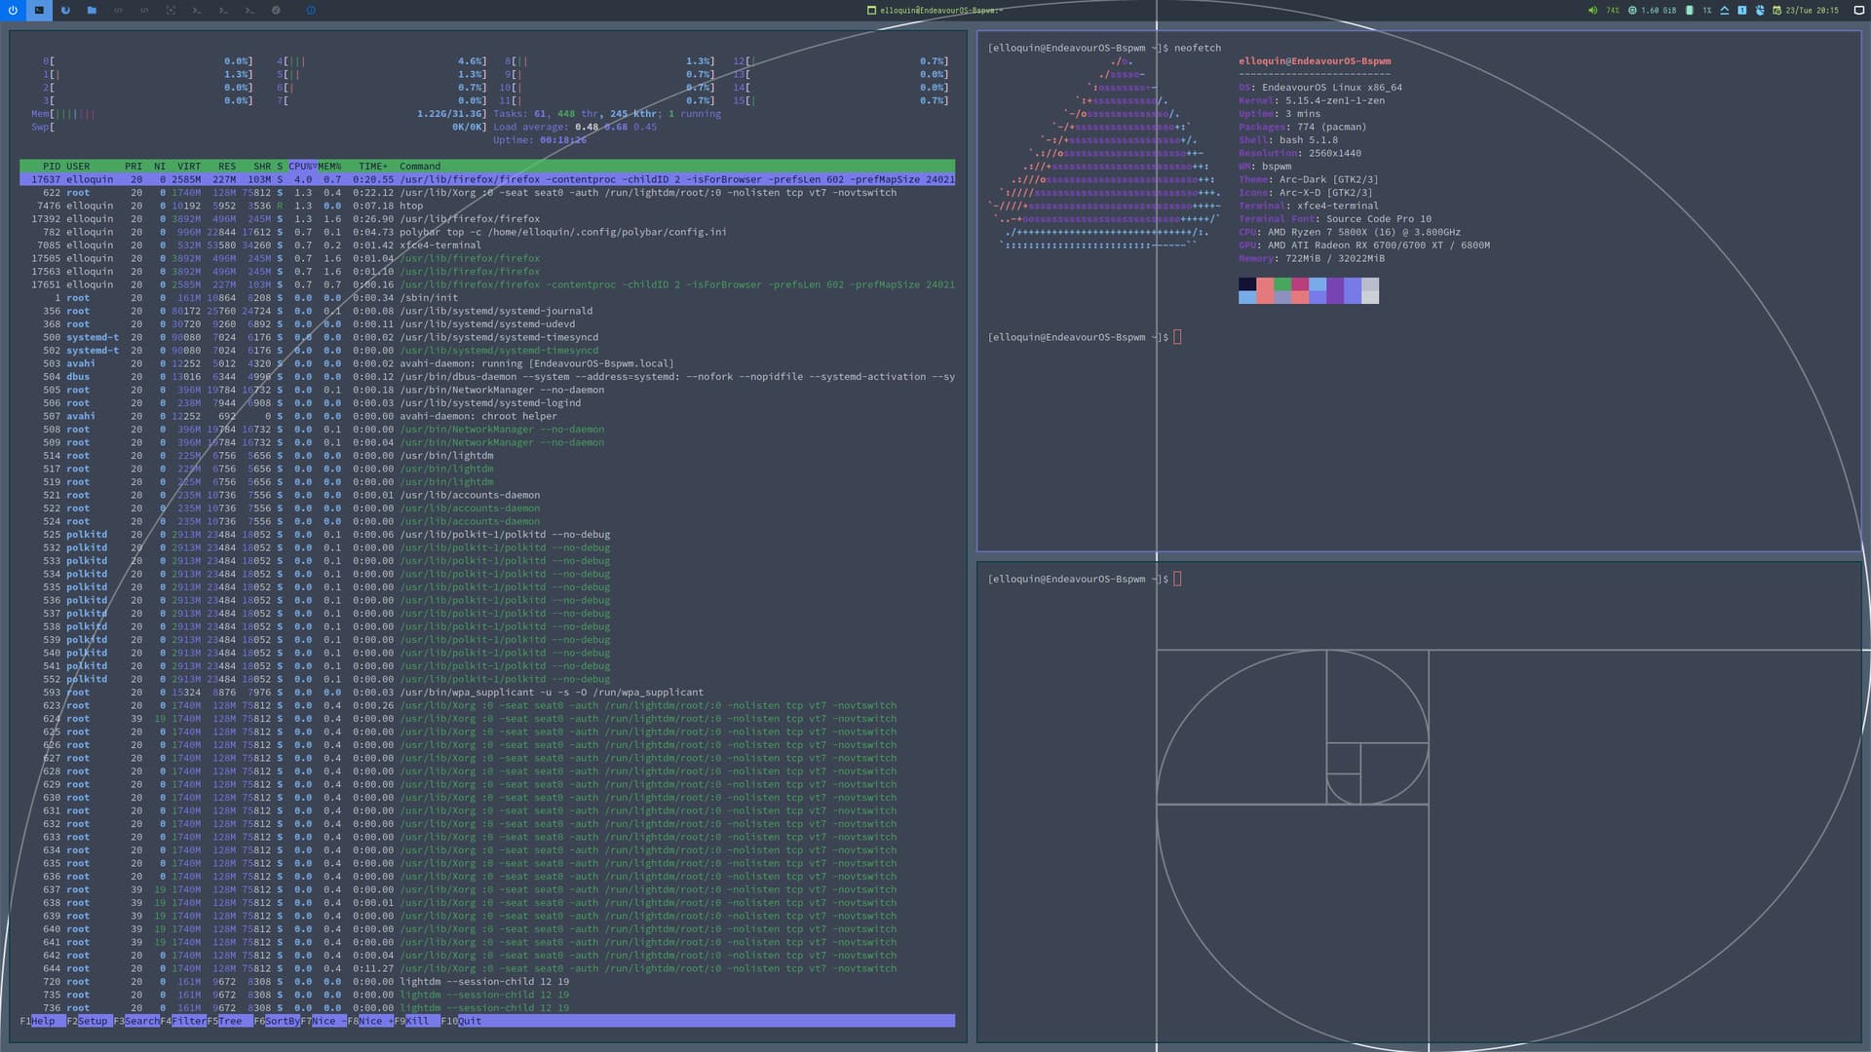Toggle F5 Tree view in htop

(x=229, y=1021)
